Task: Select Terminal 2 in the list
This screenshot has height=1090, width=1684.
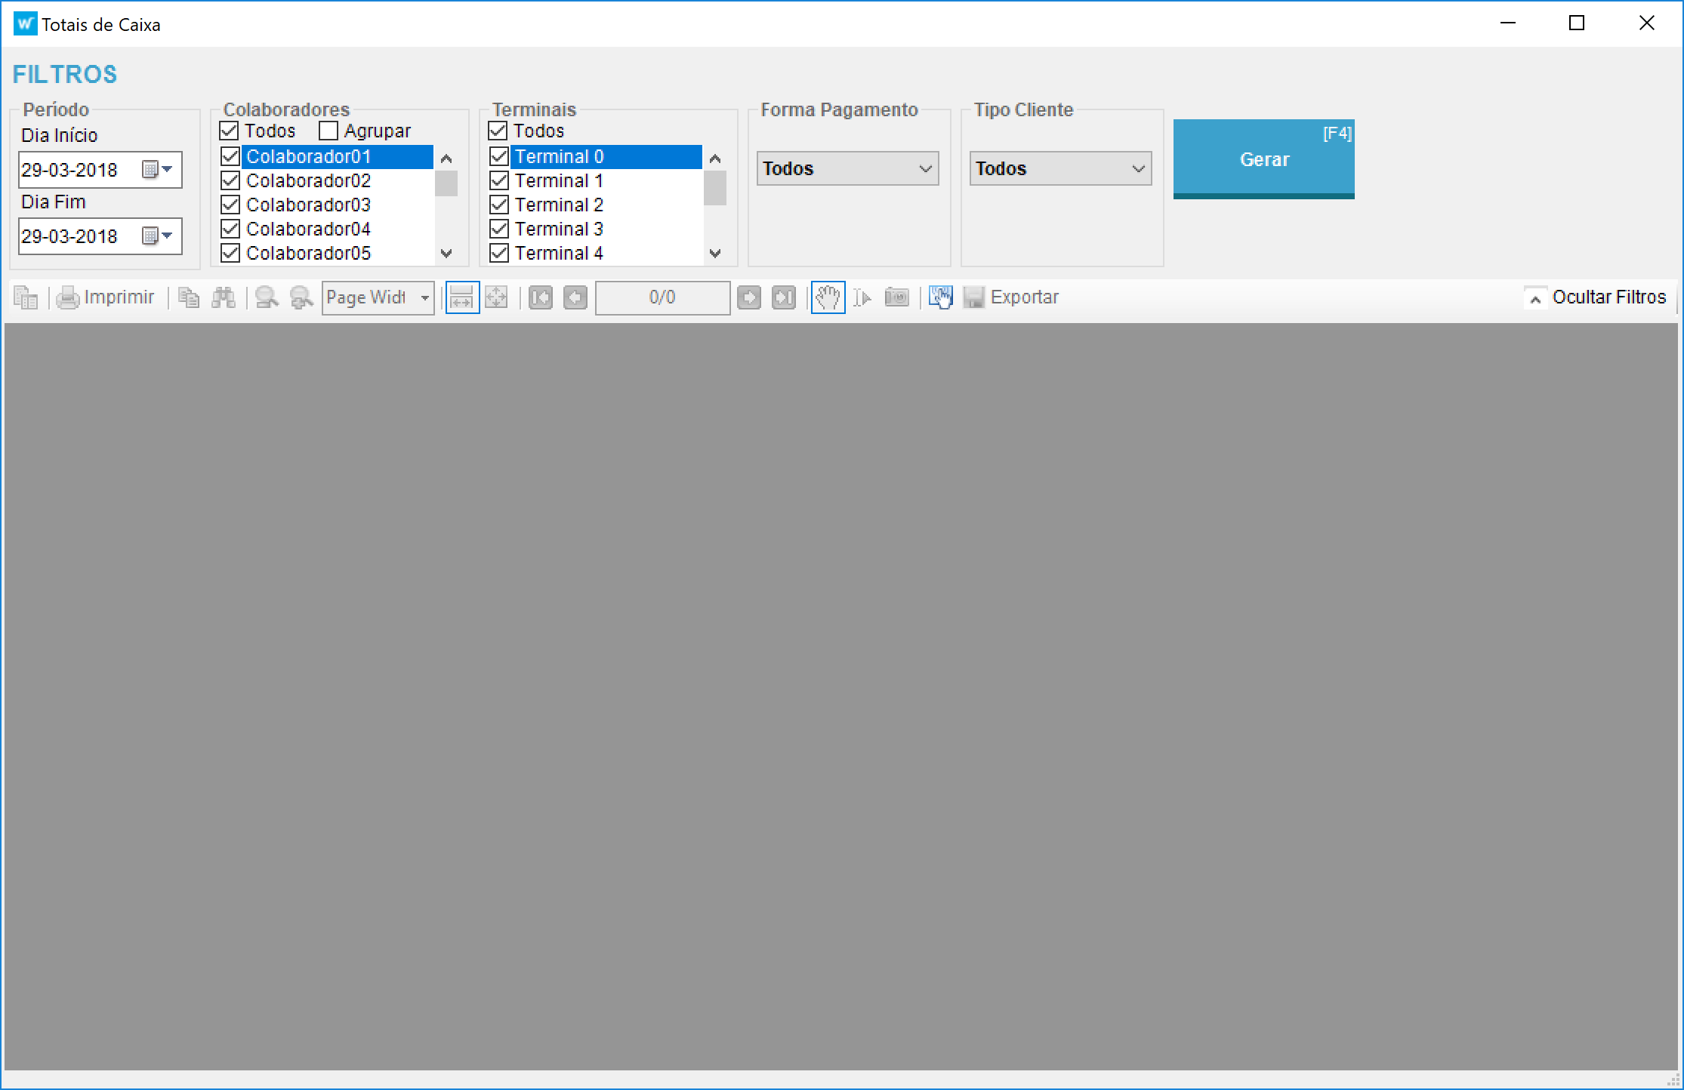Action: point(559,205)
